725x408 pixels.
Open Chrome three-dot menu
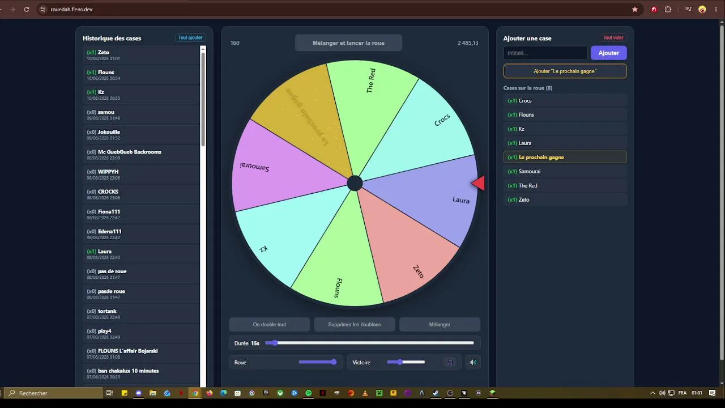[716, 10]
